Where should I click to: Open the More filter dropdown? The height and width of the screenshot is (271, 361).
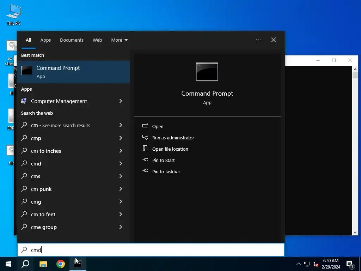coord(119,40)
